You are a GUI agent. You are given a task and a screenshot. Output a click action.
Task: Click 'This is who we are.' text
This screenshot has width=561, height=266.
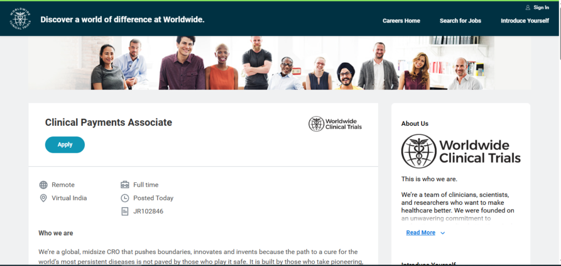point(430,179)
